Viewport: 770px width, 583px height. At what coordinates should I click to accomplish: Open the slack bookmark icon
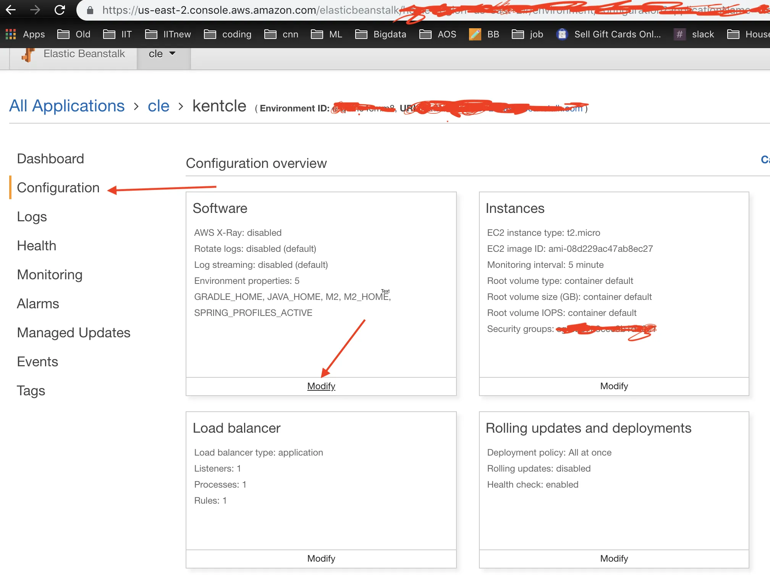pyautogui.click(x=679, y=34)
